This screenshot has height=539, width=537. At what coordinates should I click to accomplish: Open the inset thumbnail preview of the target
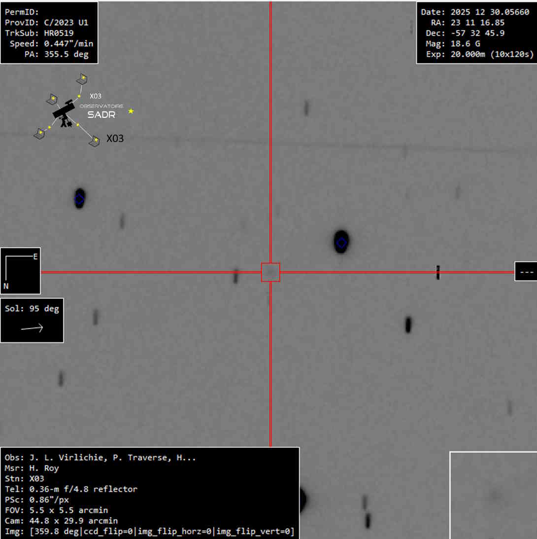(x=493, y=495)
